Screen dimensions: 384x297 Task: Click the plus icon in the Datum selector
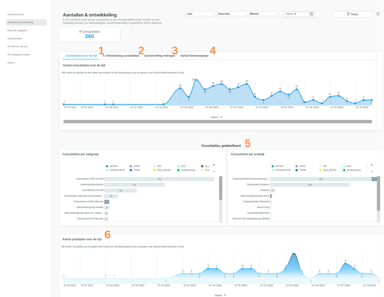click(311, 14)
